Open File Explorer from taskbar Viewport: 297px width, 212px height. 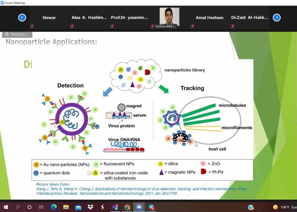[x=66, y=207]
